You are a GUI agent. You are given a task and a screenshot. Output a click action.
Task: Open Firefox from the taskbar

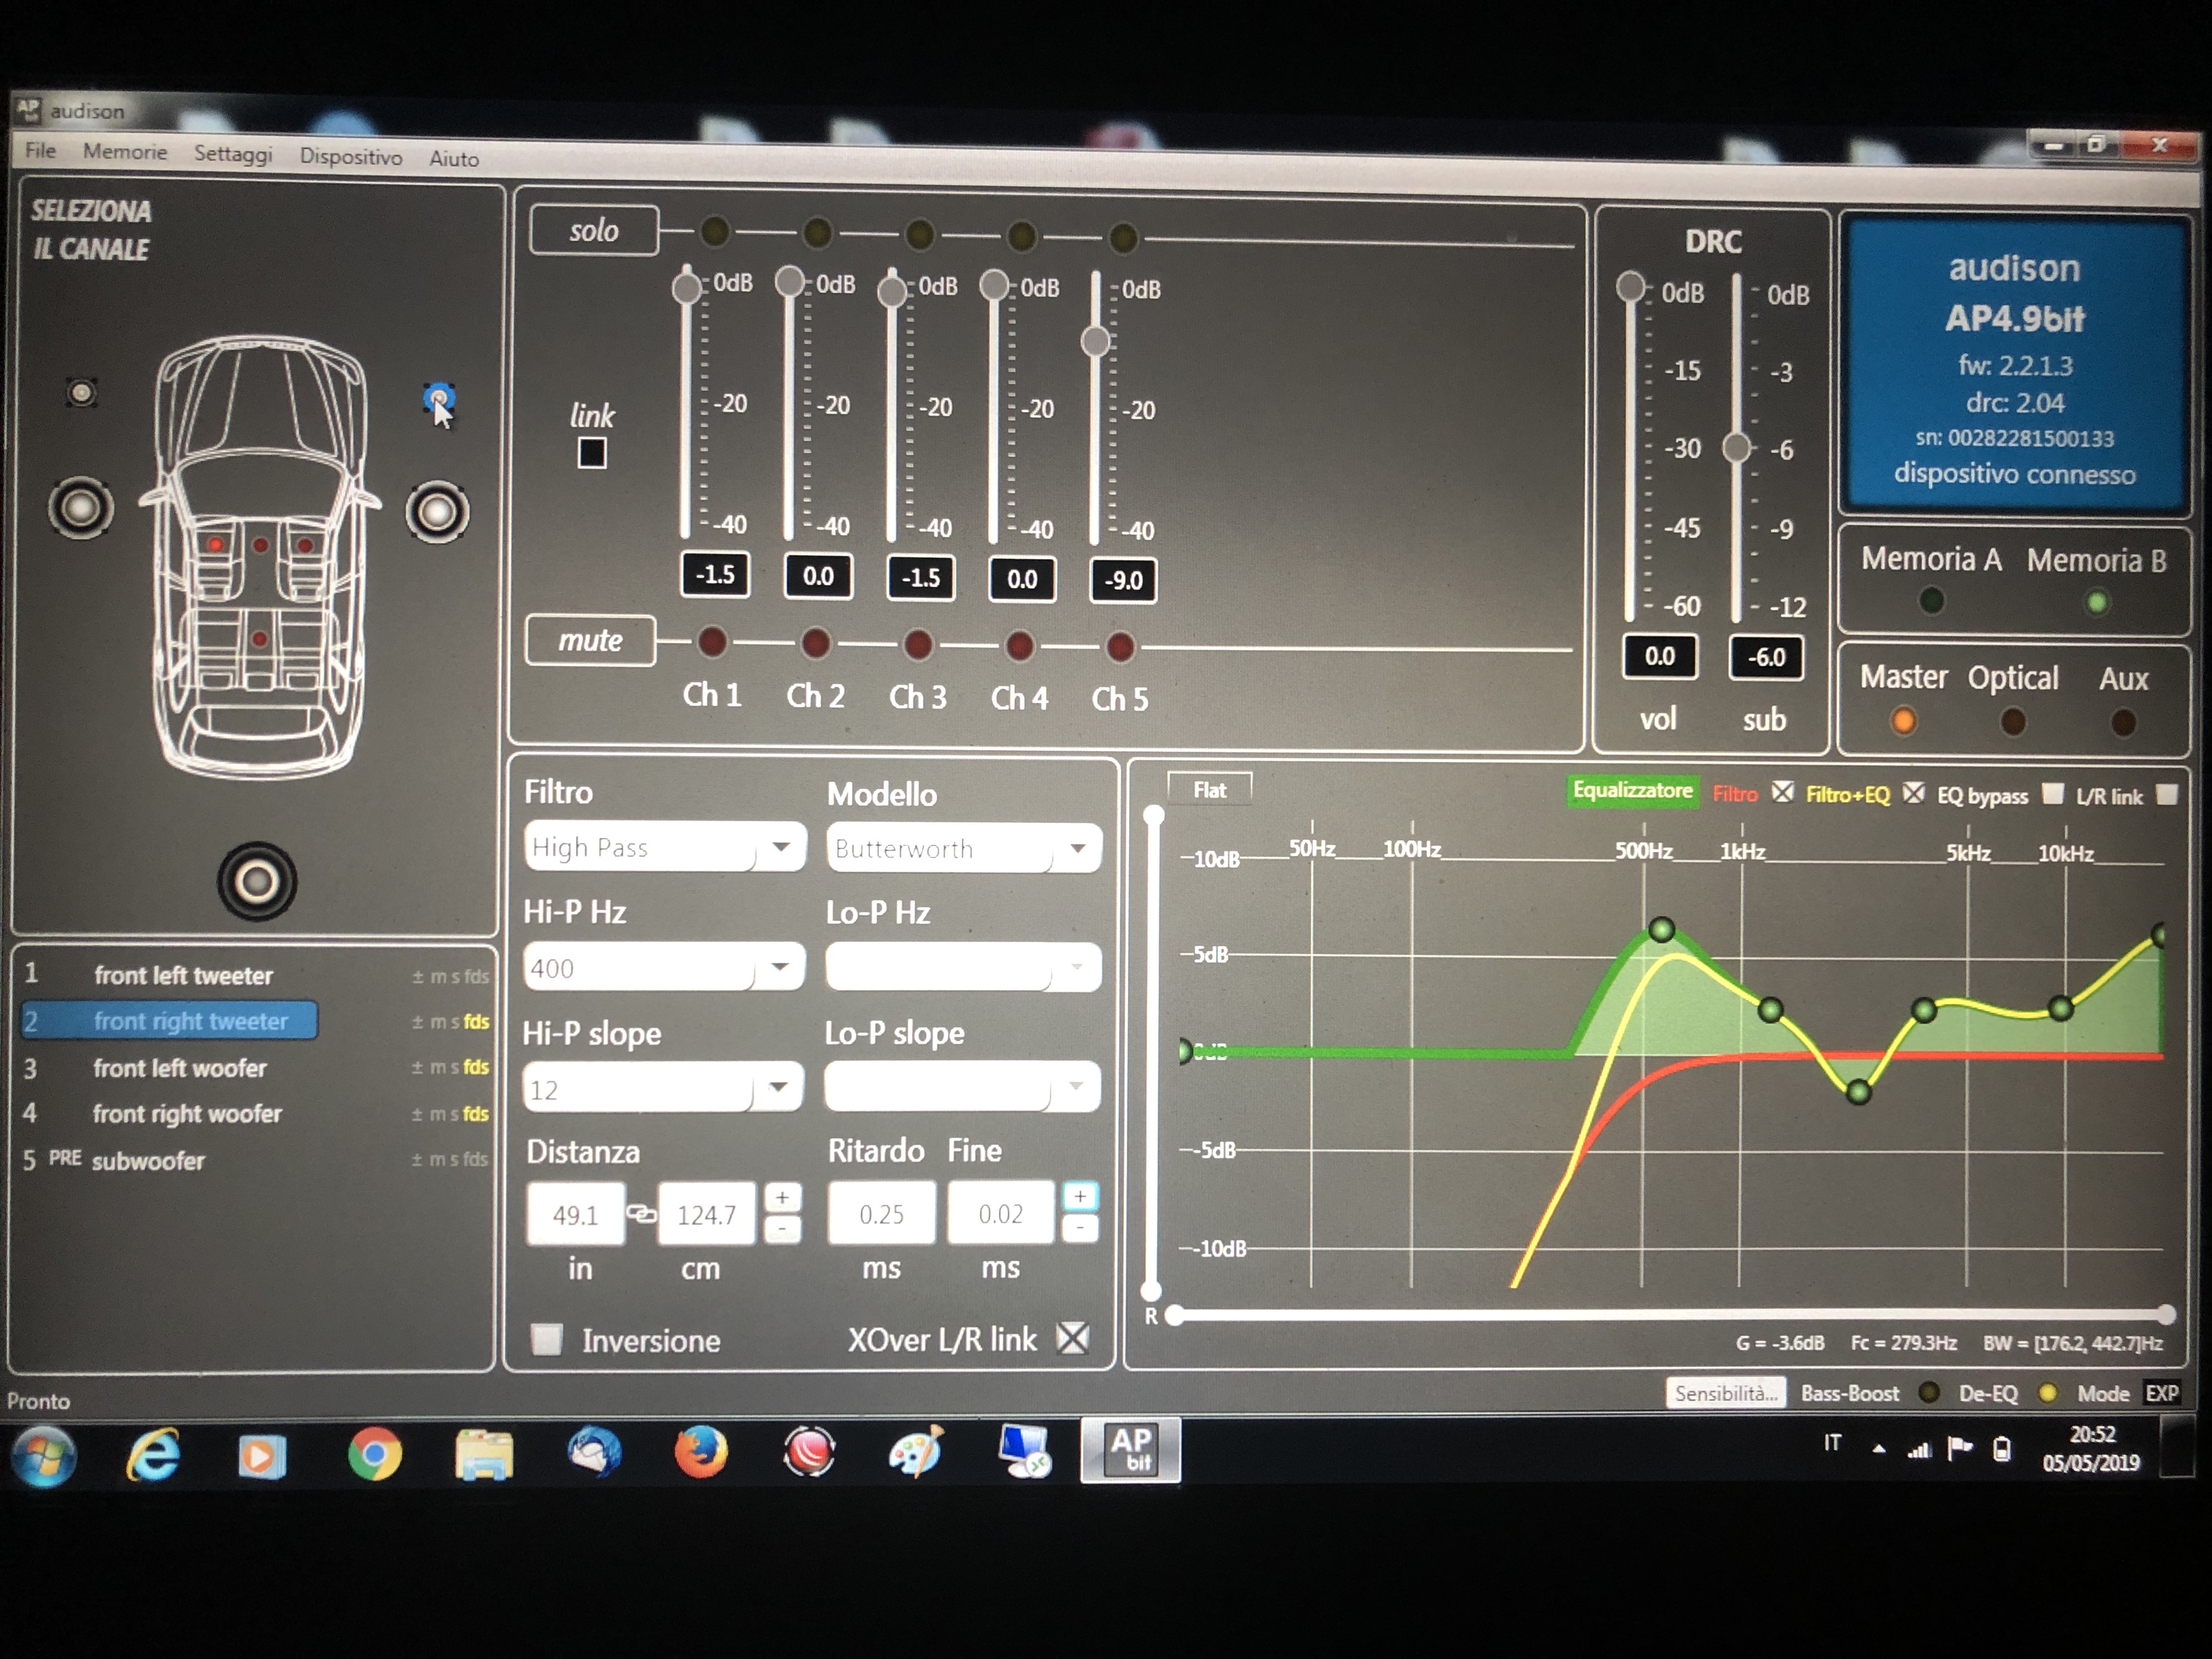(701, 1452)
